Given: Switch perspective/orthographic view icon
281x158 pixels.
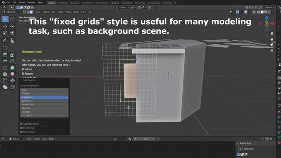Looking at the screenshot, I should [x=272, y=50].
